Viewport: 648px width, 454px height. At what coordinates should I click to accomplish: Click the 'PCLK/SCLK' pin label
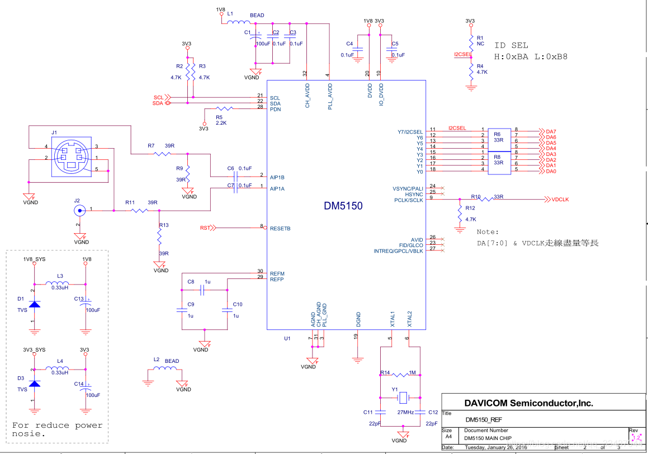point(409,200)
